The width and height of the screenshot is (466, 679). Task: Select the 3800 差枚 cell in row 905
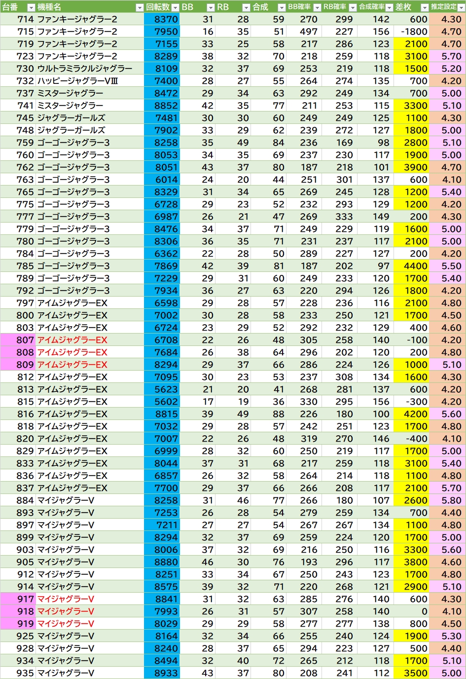(411, 562)
